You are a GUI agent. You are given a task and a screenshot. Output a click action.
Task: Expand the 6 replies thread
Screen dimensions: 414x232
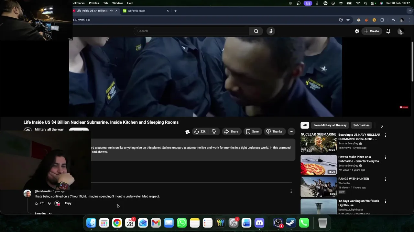point(43,213)
